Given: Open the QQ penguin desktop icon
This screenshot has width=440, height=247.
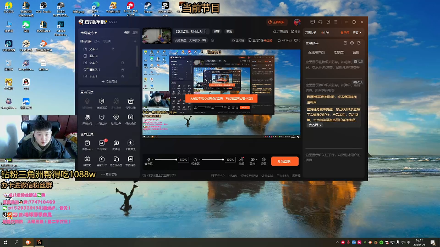Looking at the screenshot, I should pos(26,85).
